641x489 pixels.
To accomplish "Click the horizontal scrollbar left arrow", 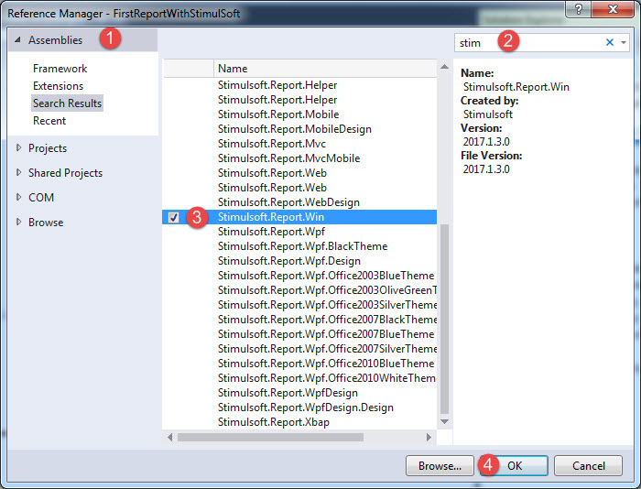I will 169,437.
